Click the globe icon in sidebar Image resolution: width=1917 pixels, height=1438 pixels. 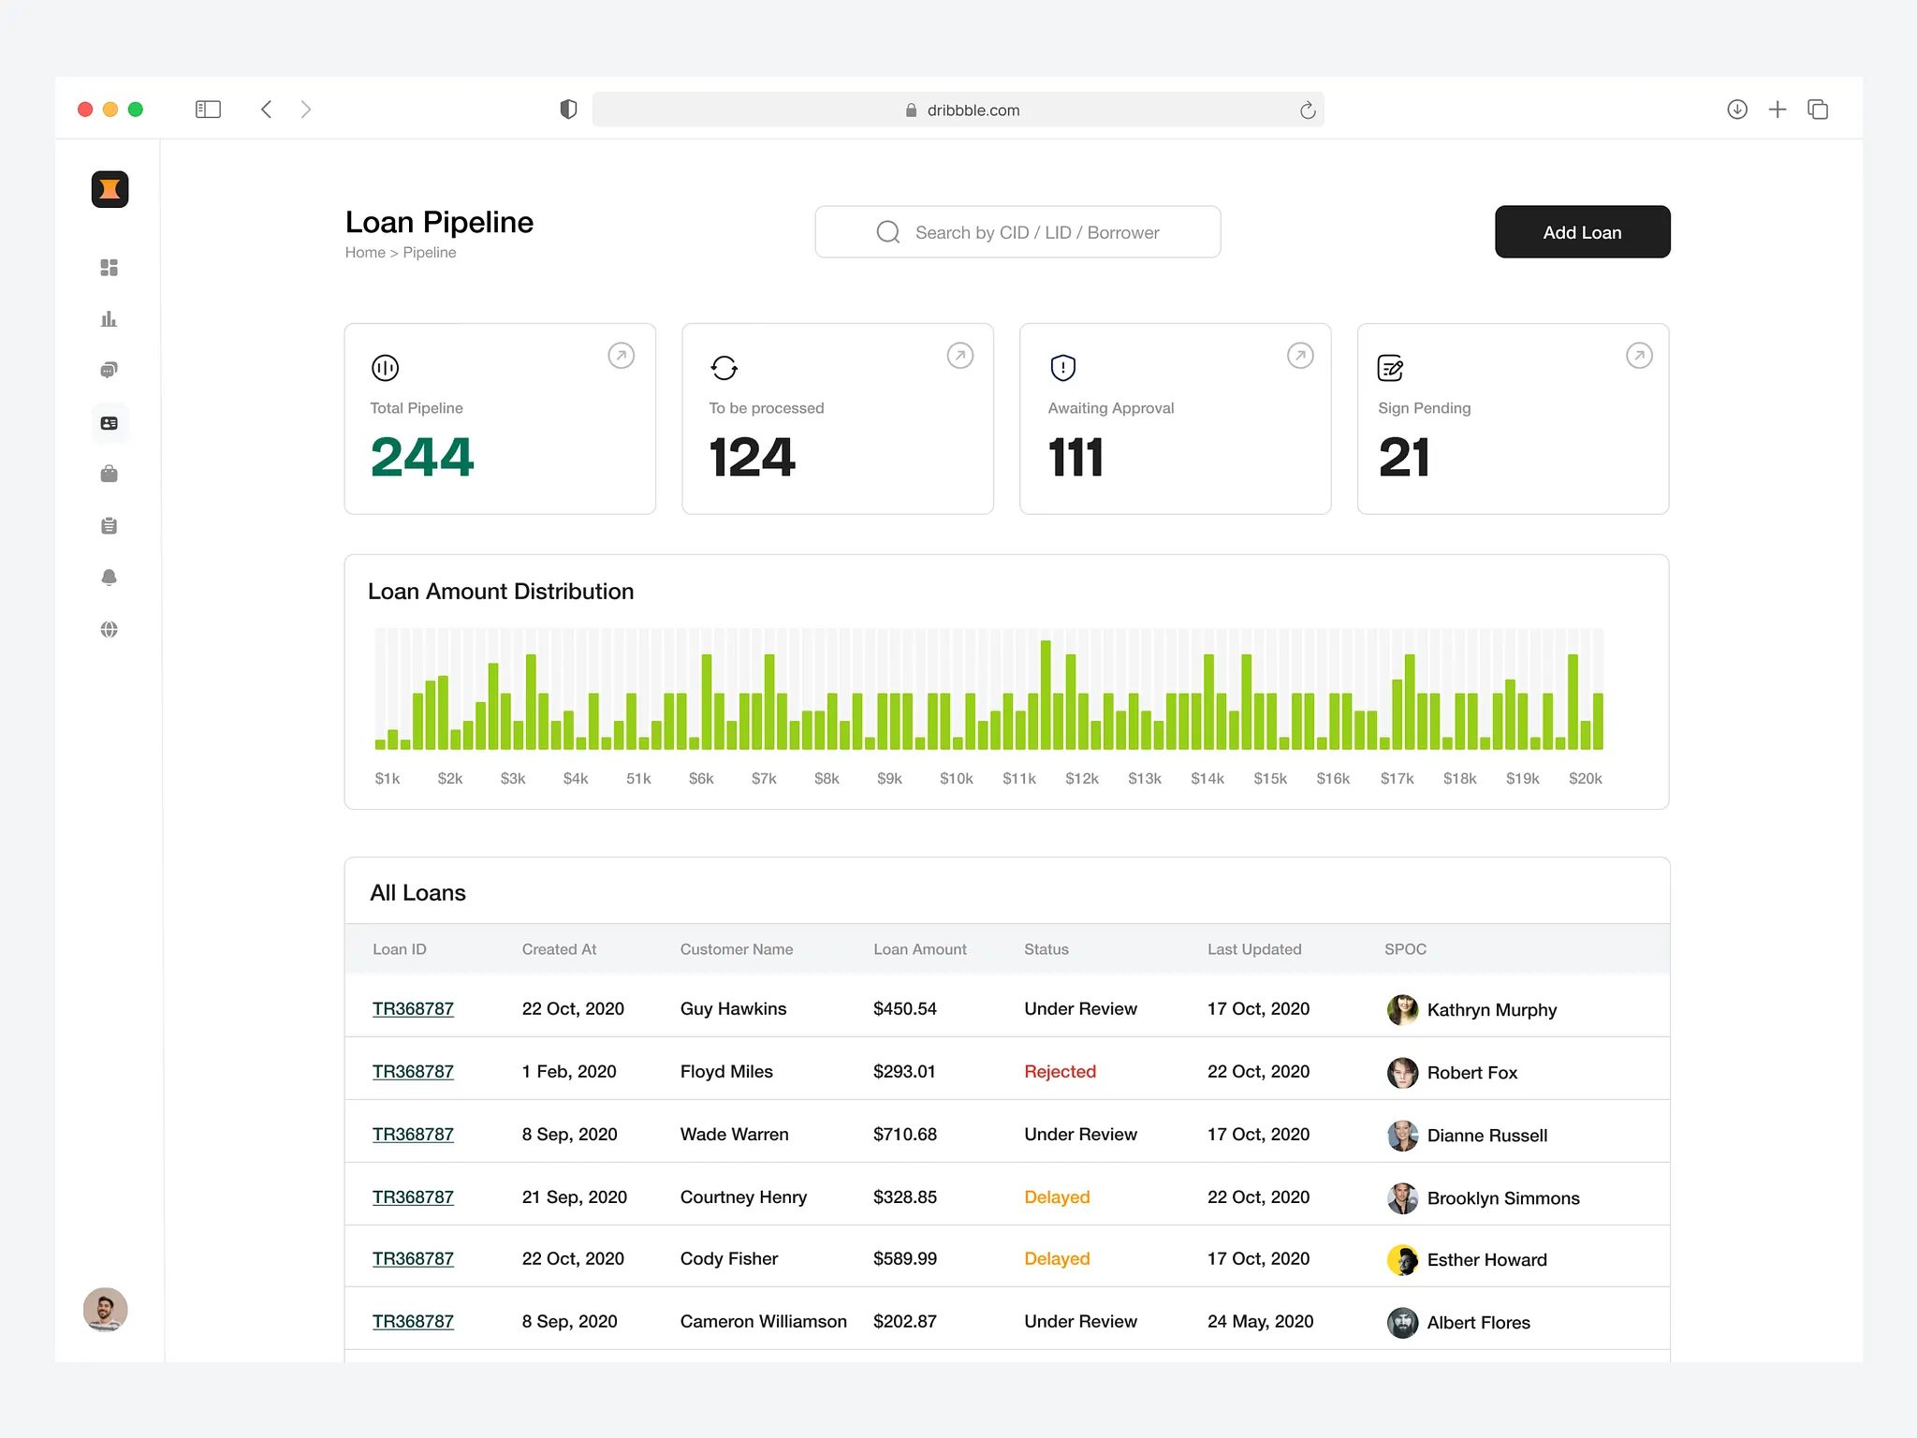coord(110,629)
